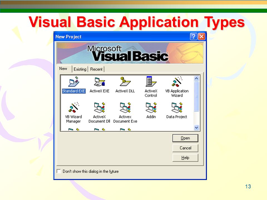The width and height of the screenshot is (267, 200).
Task: Click the ActiveX EXE label text
Action: click(x=100, y=91)
